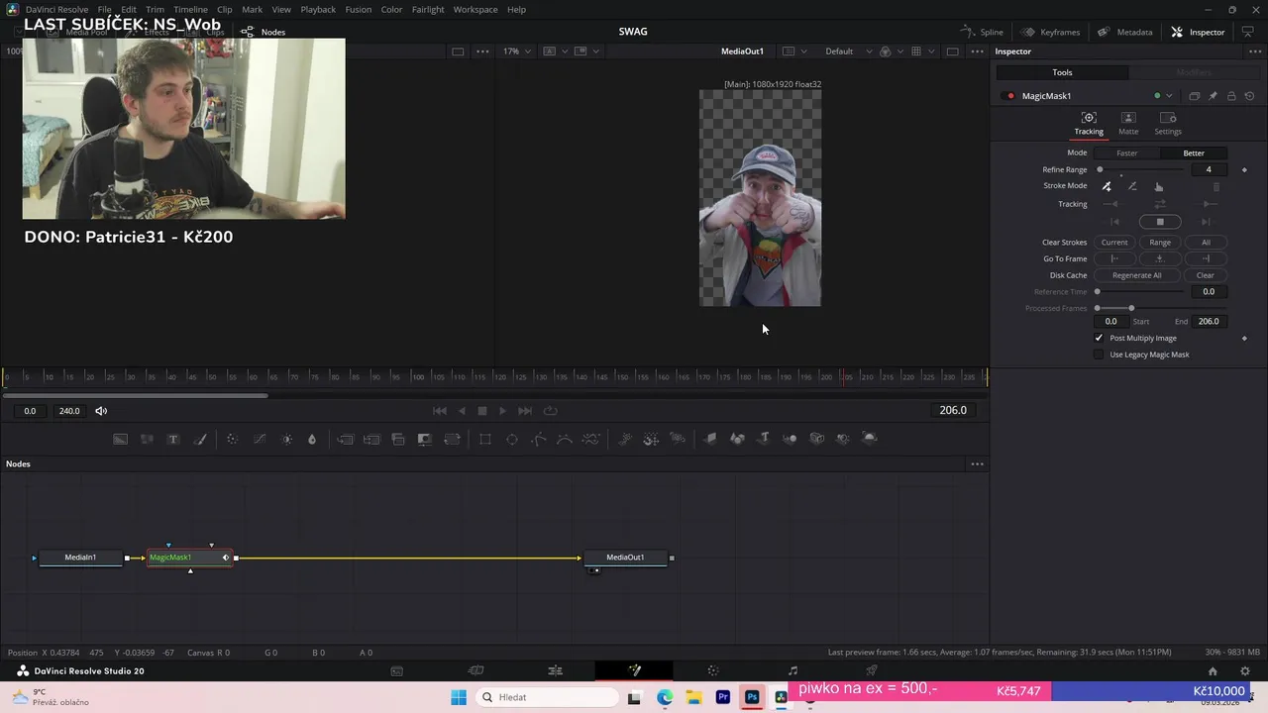The height and width of the screenshot is (713, 1268).
Task: Adjust the Reference Time slider
Action: 1140,292
